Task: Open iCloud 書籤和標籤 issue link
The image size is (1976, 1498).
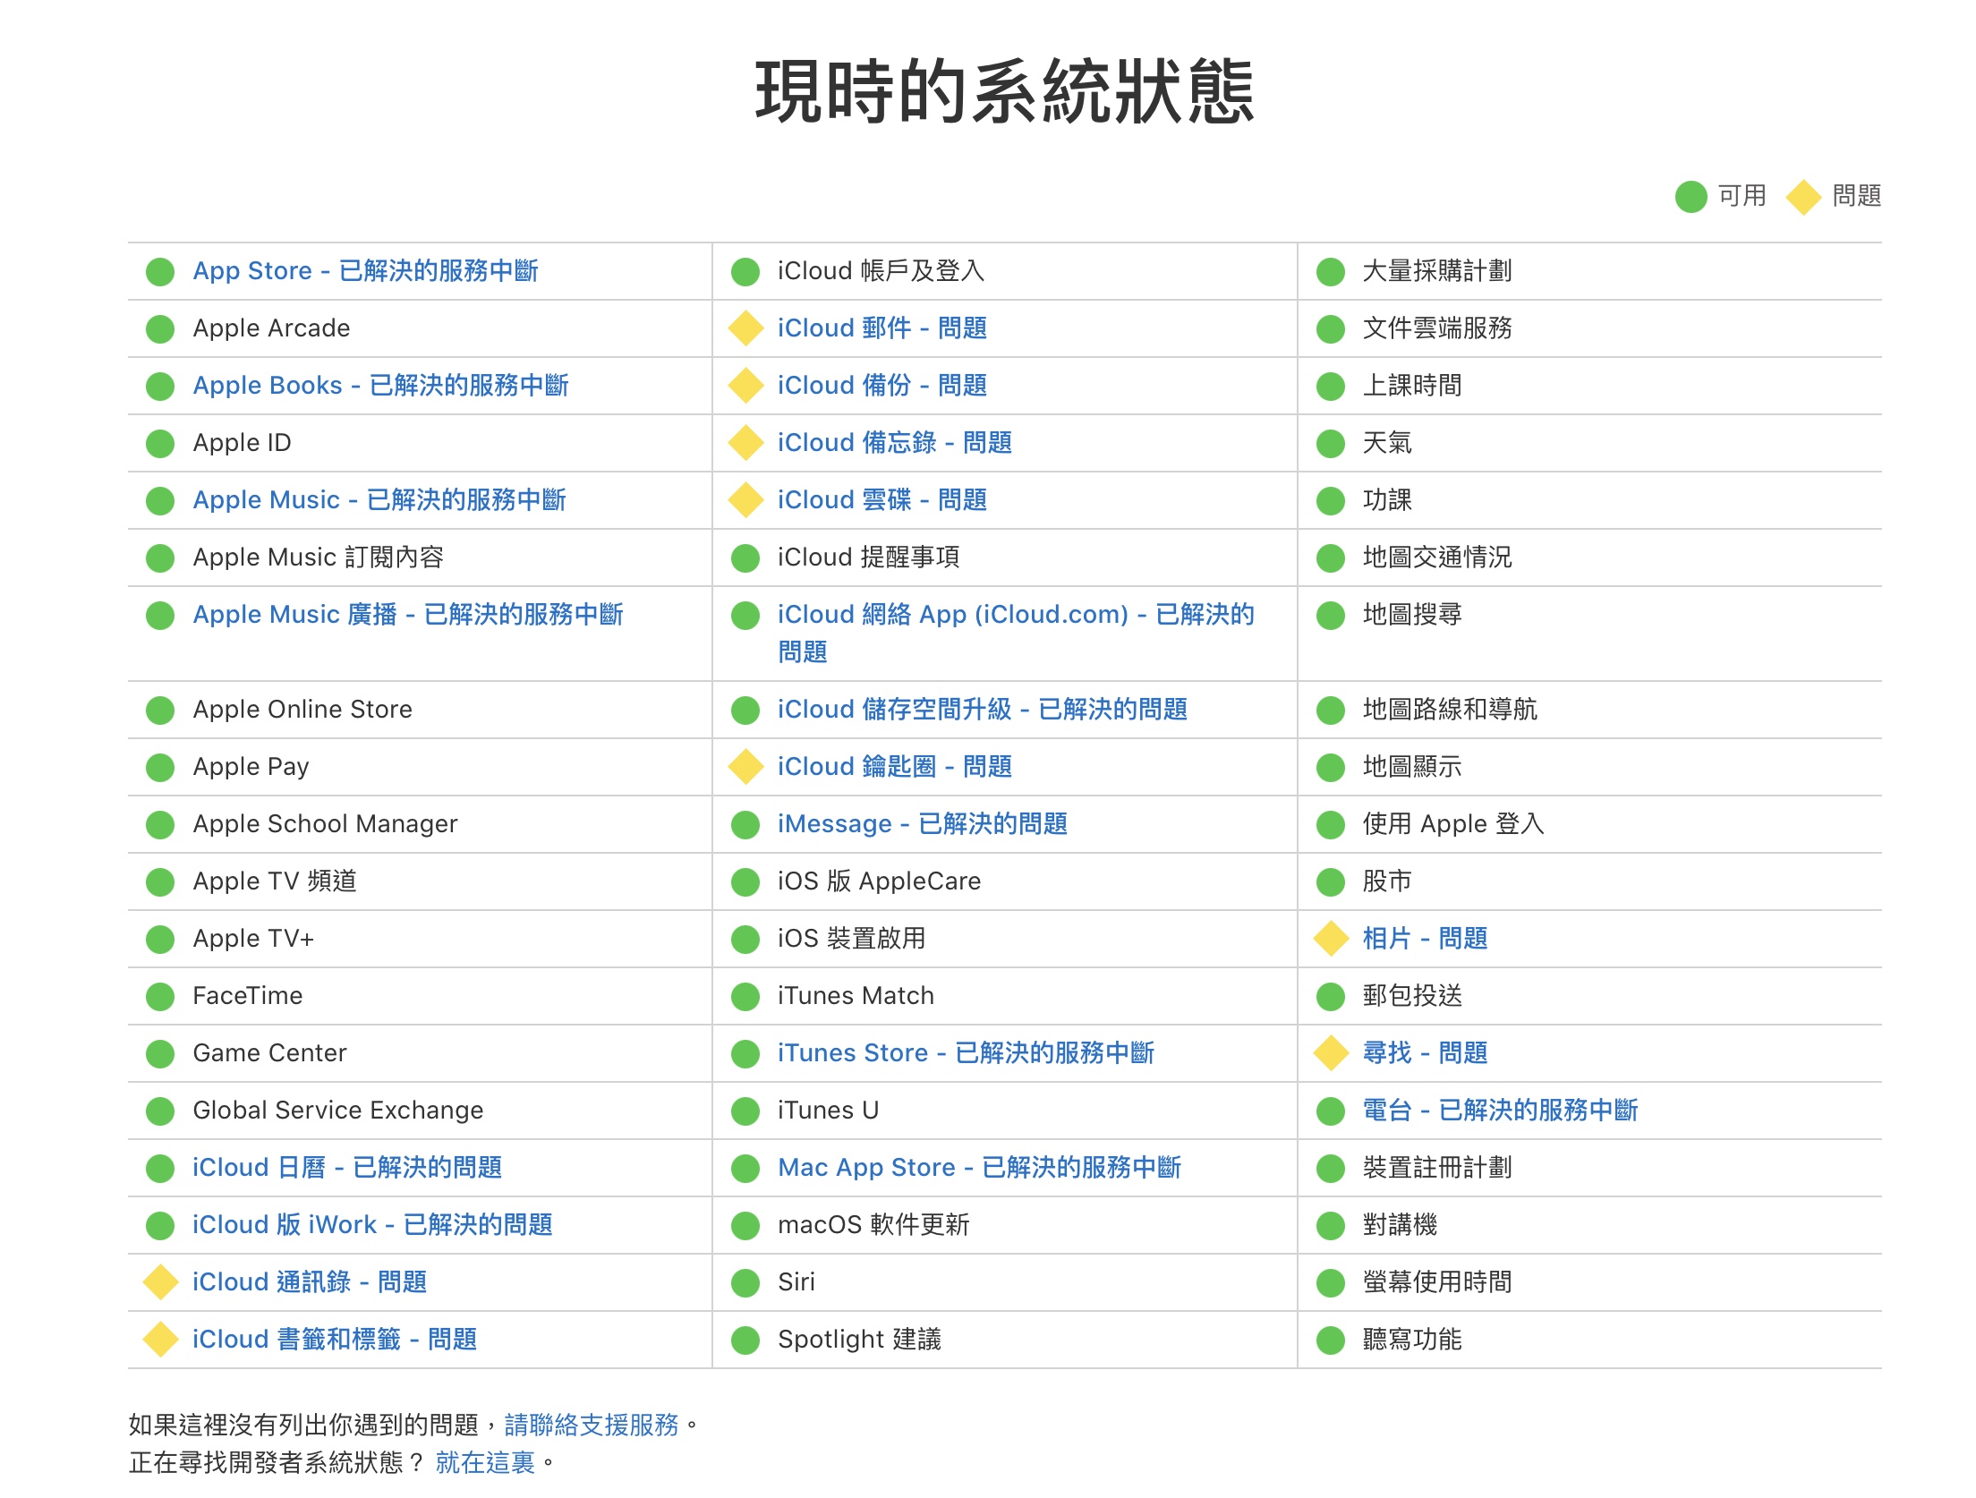Action: [x=335, y=1340]
